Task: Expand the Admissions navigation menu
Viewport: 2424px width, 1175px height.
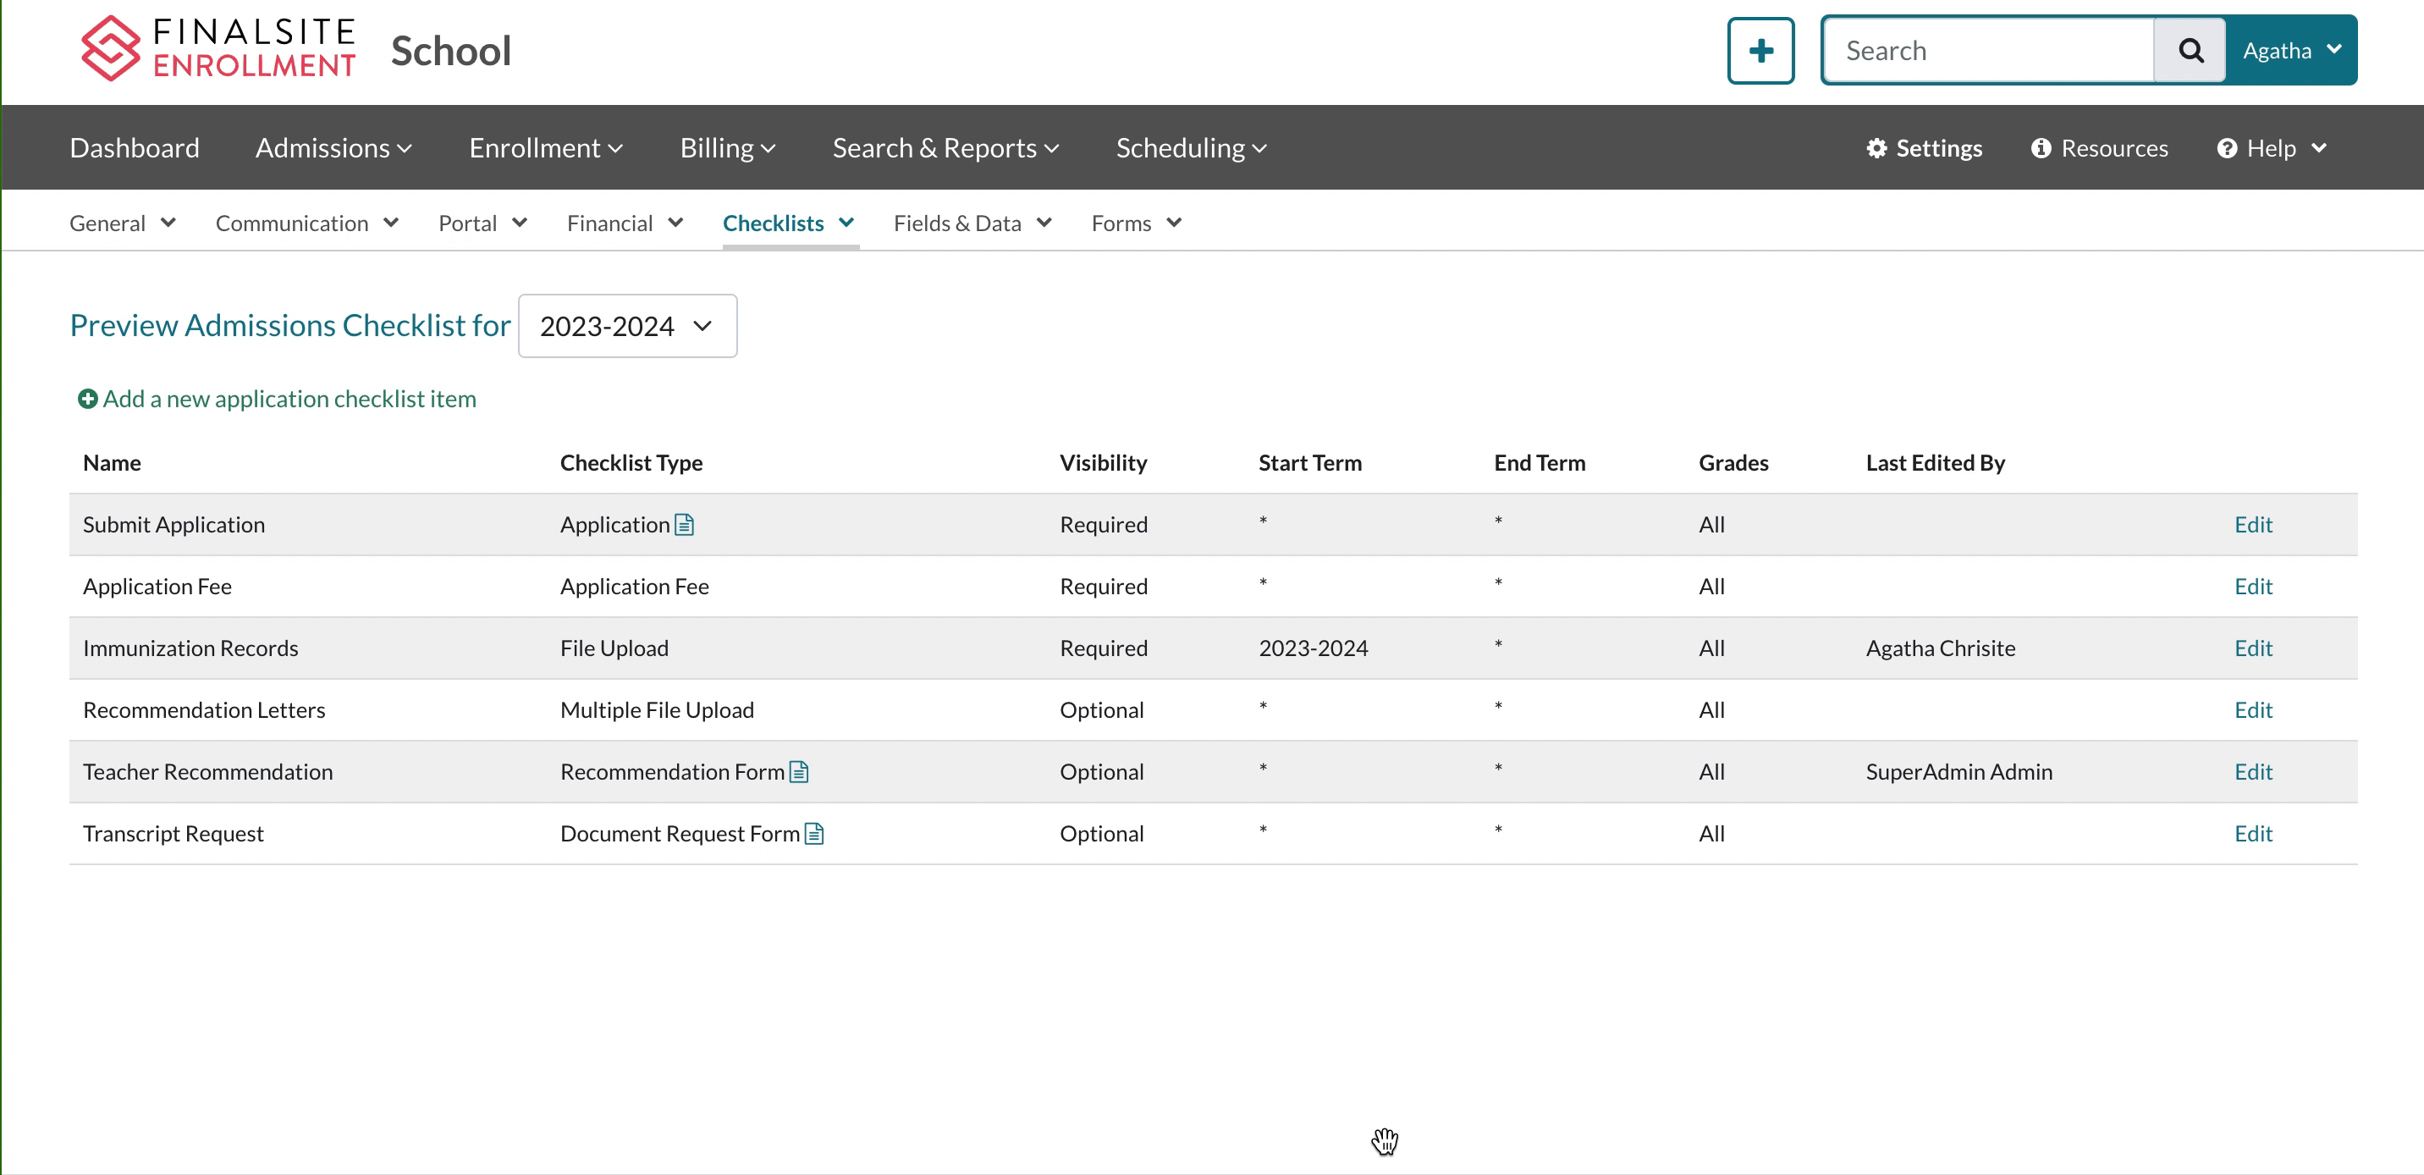Action: click(333, 148)
